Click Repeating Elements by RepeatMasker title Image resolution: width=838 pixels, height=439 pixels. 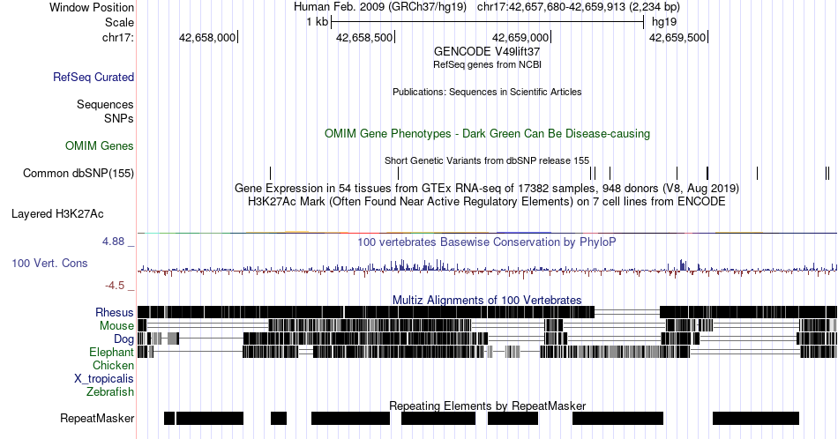point(487,406)
